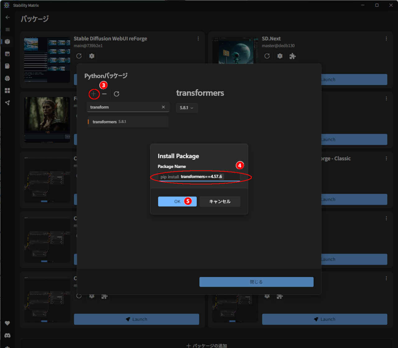Open three-dot menu on the Forge - Classic card
Image resolution: width=398 pixels, height=348 pixels.
point(386,158)
